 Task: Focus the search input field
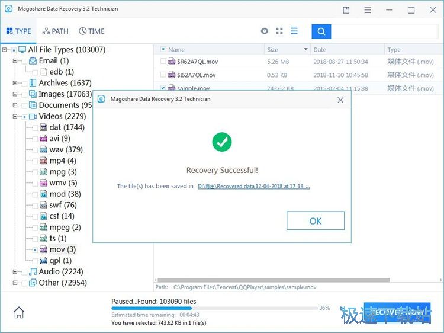point(384,31)
